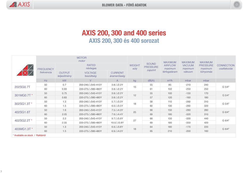The height and width of the screenshot is (173, 243).
Task: Click the -210 mbar vacuum value
Action: click(188, 85)
